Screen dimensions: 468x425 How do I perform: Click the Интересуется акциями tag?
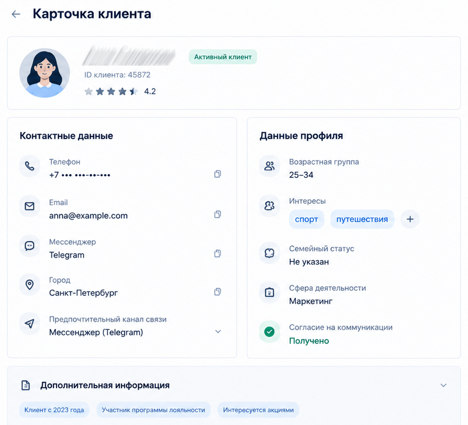(259, 410)
